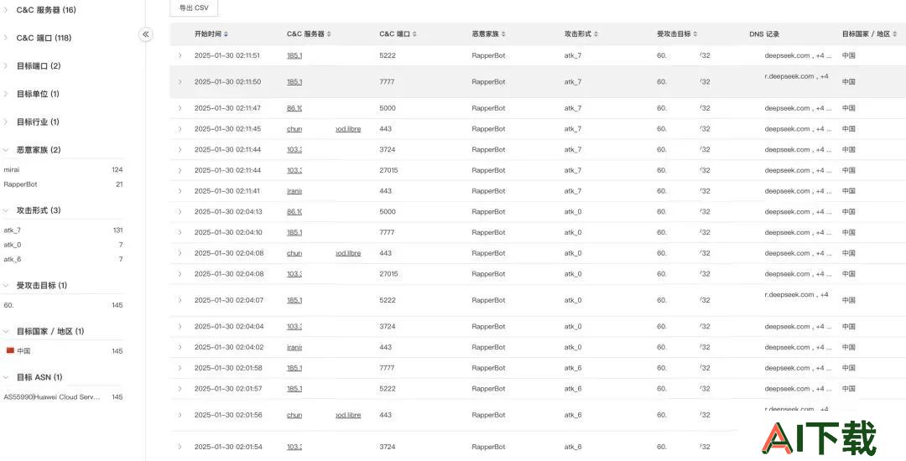
Task: Sort by C&C 端口 column
Action: tap(415, 34)
